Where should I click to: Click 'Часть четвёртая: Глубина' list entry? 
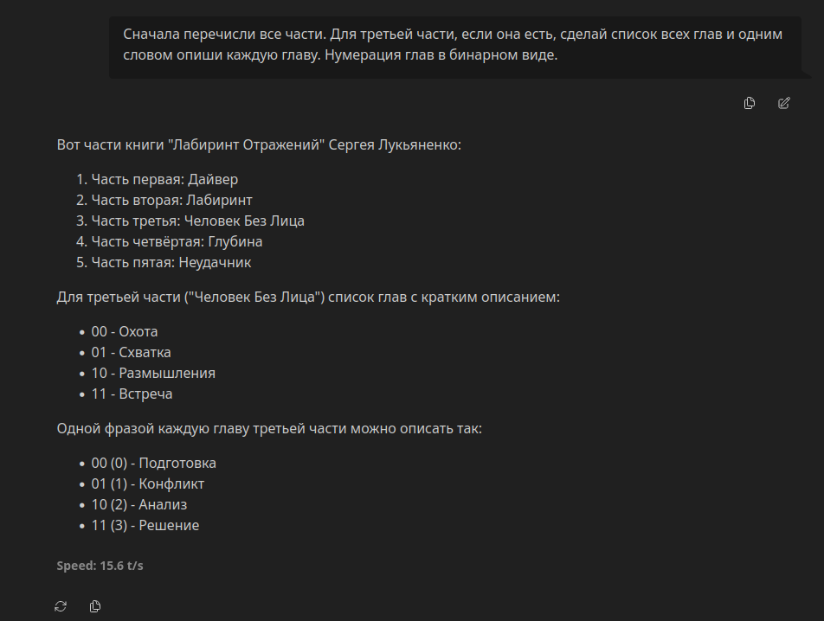(x=176, y=241)
